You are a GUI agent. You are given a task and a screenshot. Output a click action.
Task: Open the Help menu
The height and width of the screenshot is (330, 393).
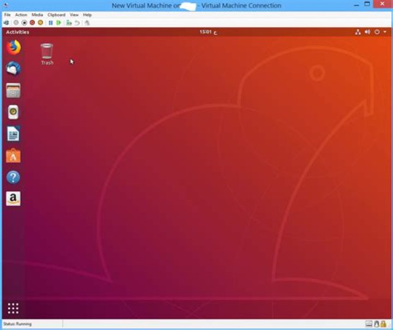coord(87,15)
